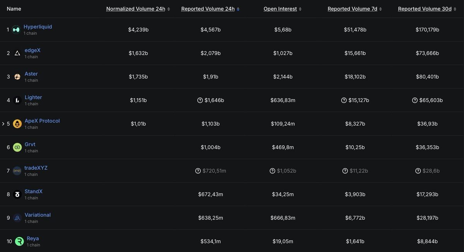Open the Variational protocol link
Image resolution: width=464 pixels, height=252 pixels.
[x=38, y=215]
